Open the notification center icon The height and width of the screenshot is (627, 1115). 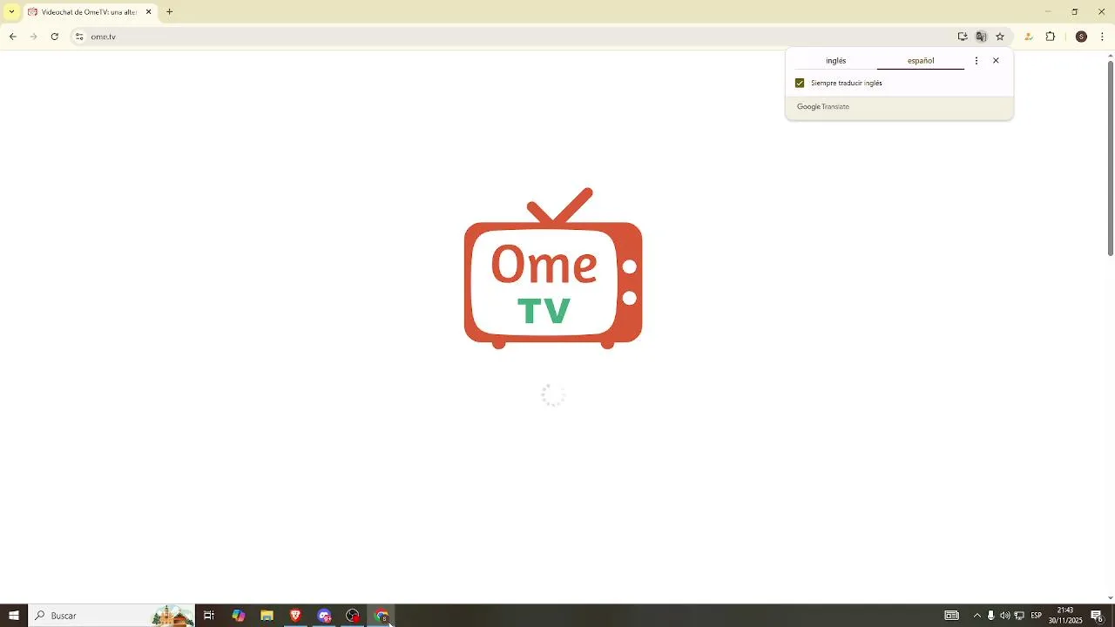pos(1098,616)
